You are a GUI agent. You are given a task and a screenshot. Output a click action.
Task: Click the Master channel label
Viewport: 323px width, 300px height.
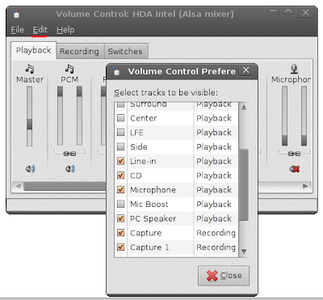tap(30, 79)
